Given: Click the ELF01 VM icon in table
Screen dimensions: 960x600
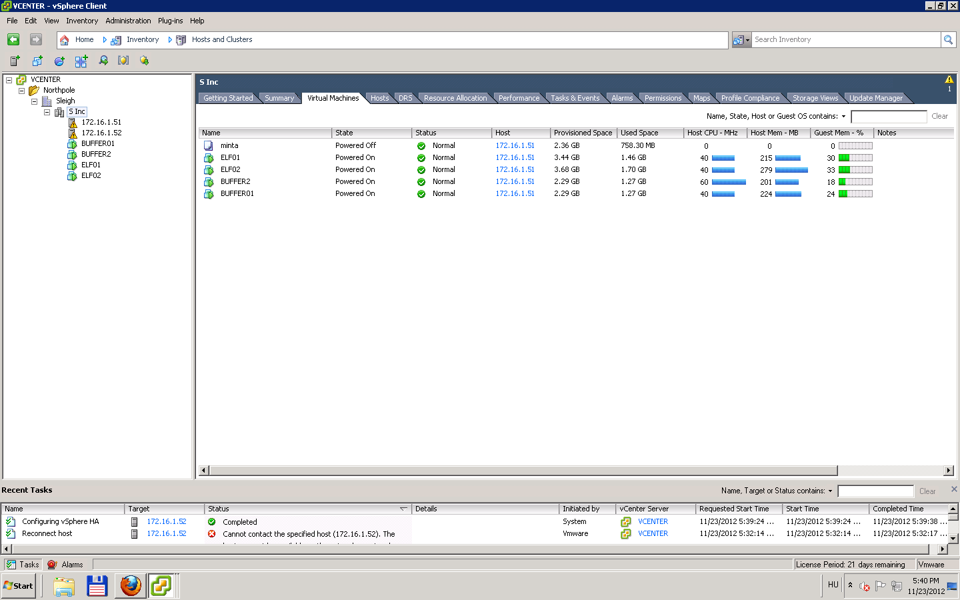Looking at the screenshot, I should pos(209,158).
